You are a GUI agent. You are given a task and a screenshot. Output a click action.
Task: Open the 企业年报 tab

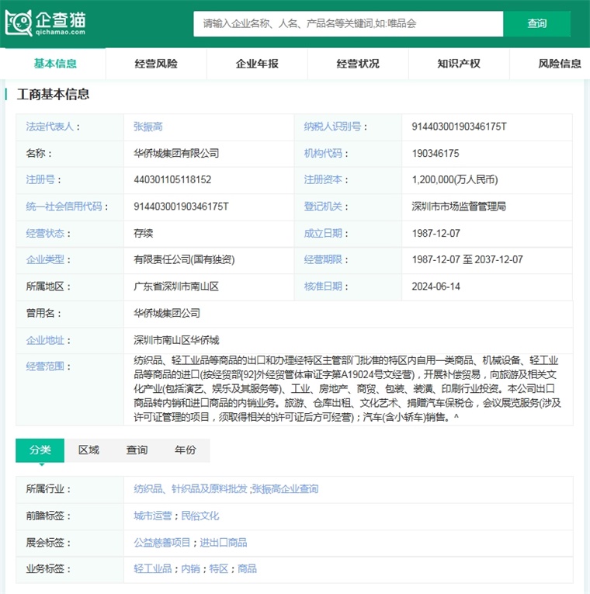[257, 64]
